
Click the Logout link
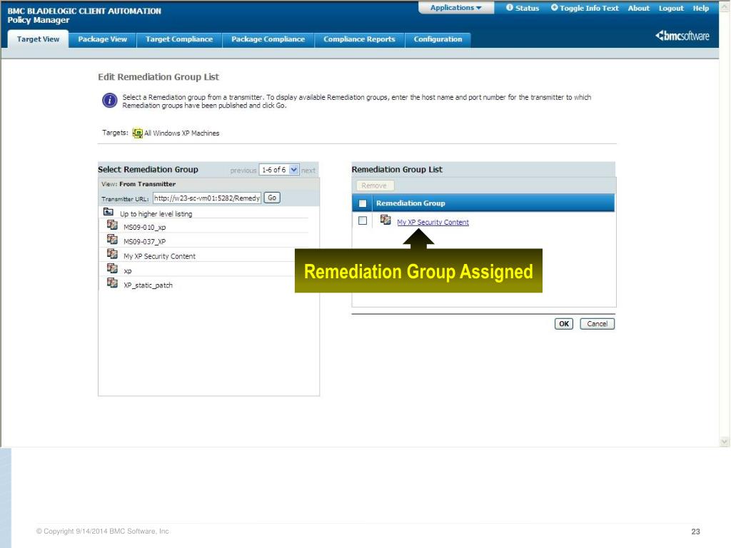tap(671, 9)
